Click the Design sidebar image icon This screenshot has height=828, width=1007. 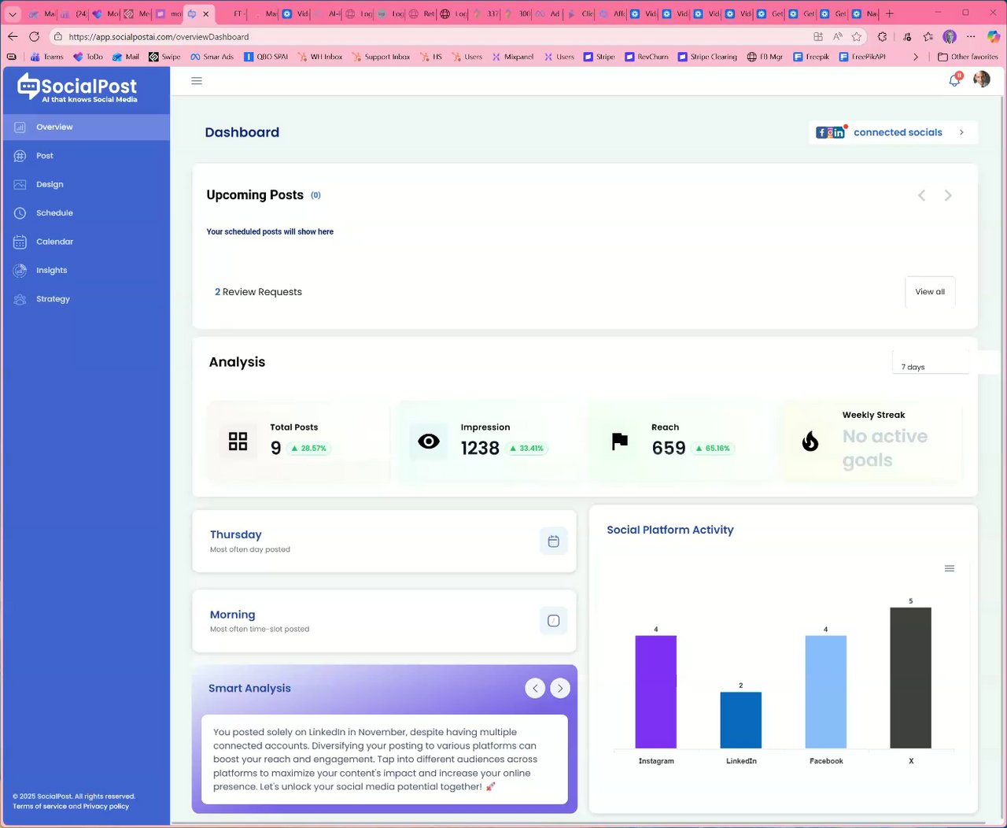pos(20,184)
